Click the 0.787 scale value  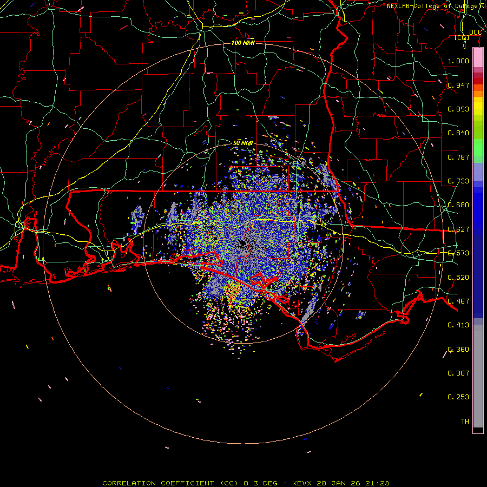(x=458, y=157)
